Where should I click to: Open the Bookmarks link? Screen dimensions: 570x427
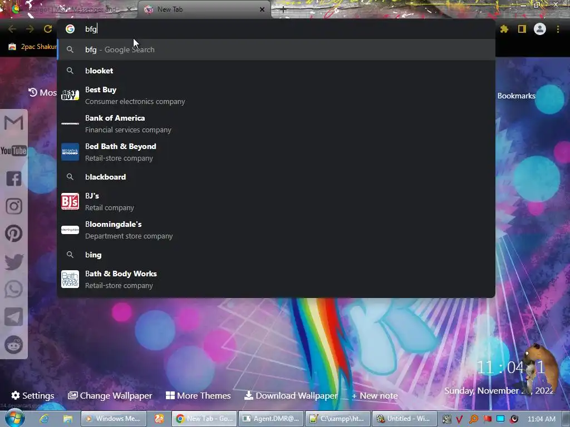[x=516, y=96]
